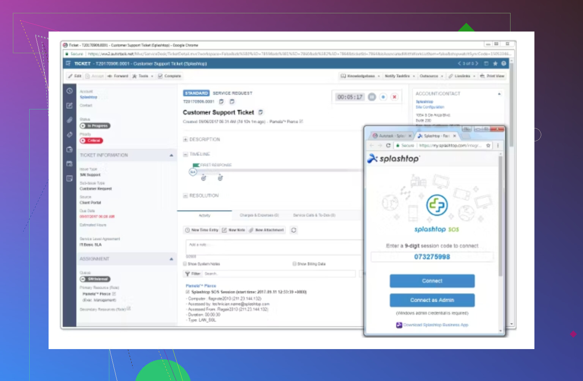The width and height of the screenshot is (583, 381).
Task: Open the paperclip attachments icon in the sidebar
Action: (69, 120)
